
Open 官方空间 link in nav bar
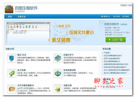pyautogui.click(x=116, y=16)
